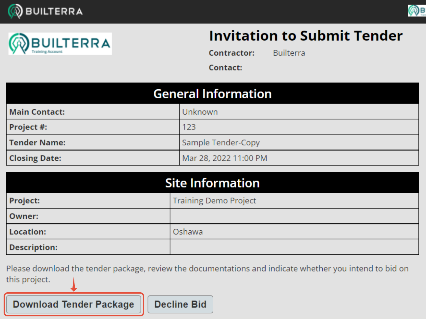
Task: Click the 'Closing Date:' row label
Action: 35,158
